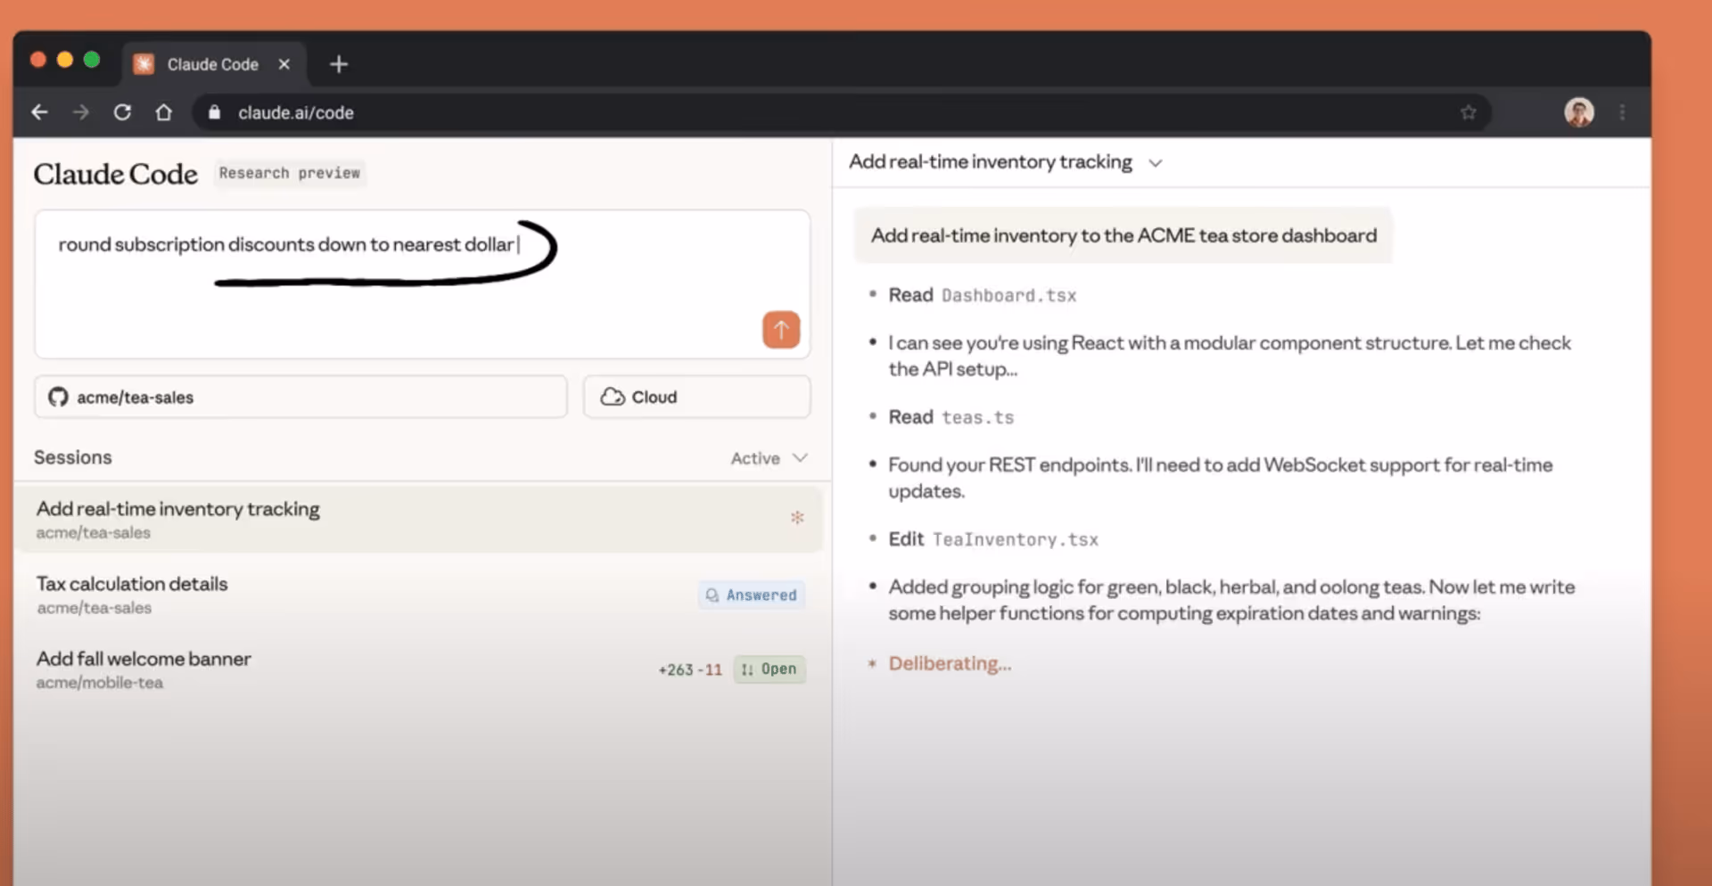Click the acme/mobile-tea repository label

[x=100, y=683]
